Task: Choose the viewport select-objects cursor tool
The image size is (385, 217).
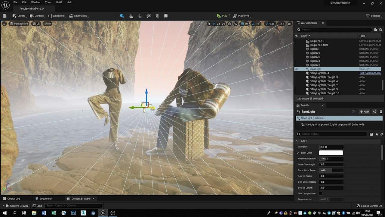Action: [209, 24]
